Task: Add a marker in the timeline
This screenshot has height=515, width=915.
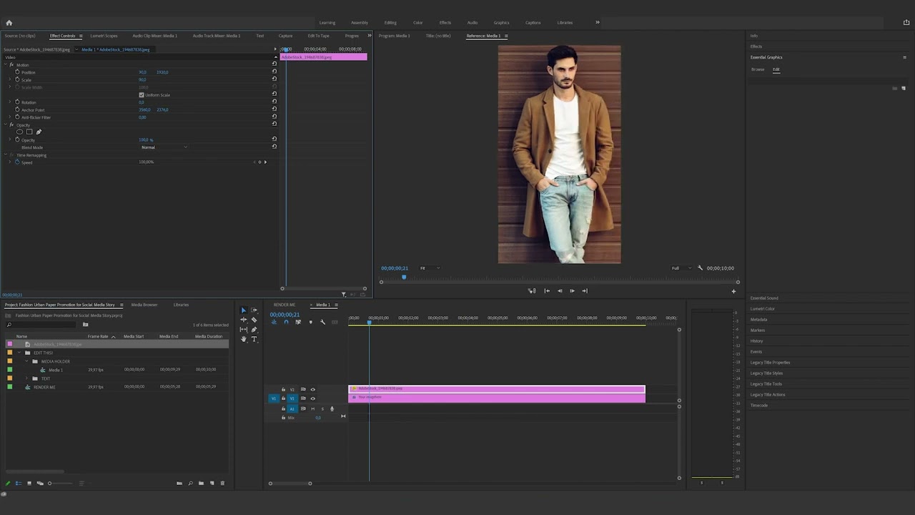Action: pyautogui.click(x=310, y=322)
